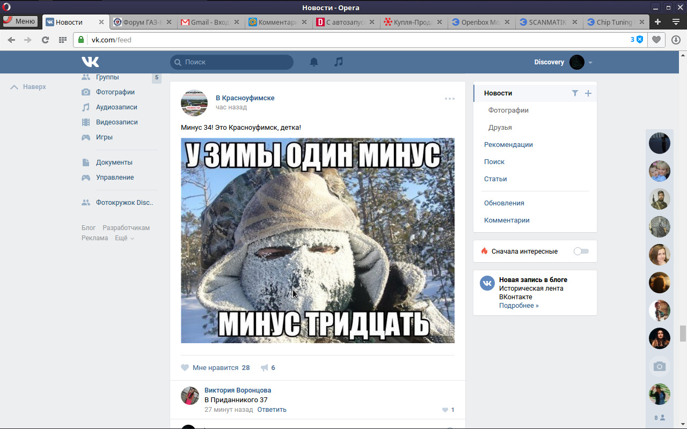Open the Блог footer link
The width and height of the screenshot is (687, 429).
tap(89, 228)
